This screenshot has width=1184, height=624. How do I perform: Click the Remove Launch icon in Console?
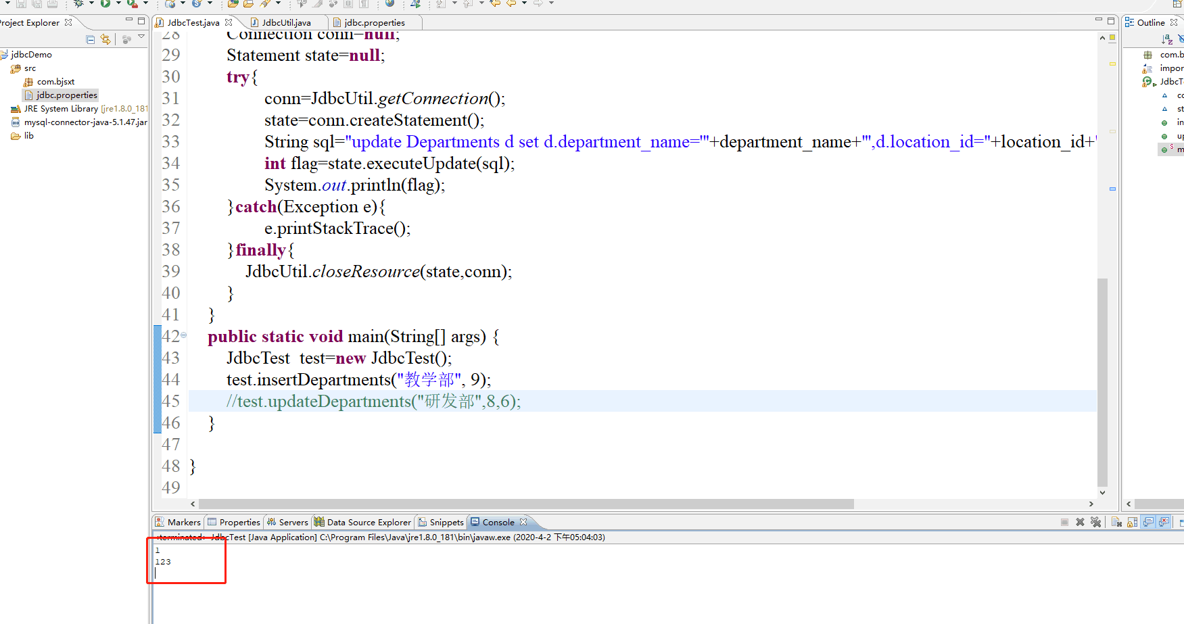point(1080,522)
